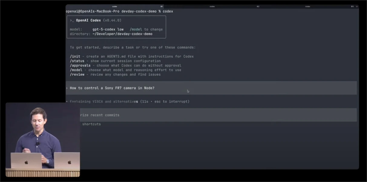Image resolution: width=367 pixels, height=182 pixels.
Task: Click the ~/Developer/devday-codex-demo directory path
Action: (x=122, y=34)
